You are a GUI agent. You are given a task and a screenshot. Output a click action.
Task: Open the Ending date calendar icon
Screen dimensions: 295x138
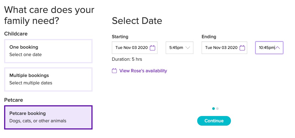click(x=242, y=48)
